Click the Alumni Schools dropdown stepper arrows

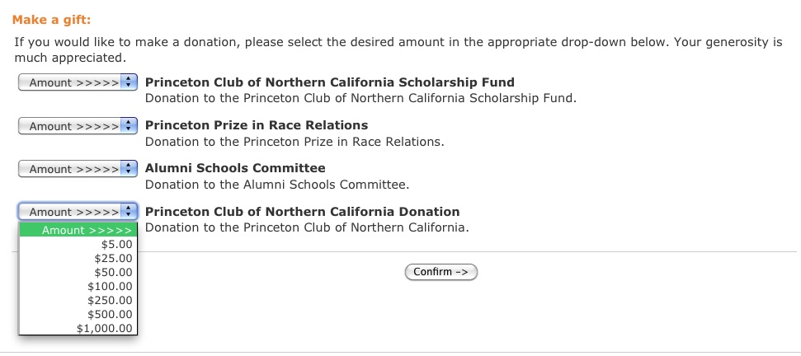(129, 169)
